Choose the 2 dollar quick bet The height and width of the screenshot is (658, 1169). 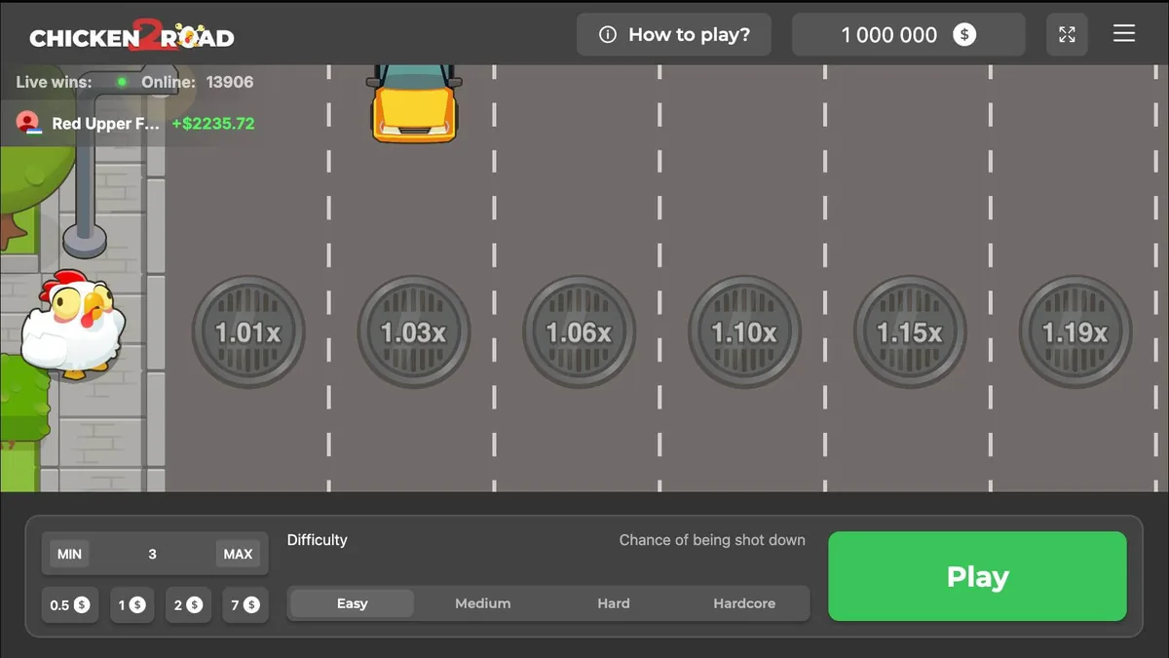188,604
